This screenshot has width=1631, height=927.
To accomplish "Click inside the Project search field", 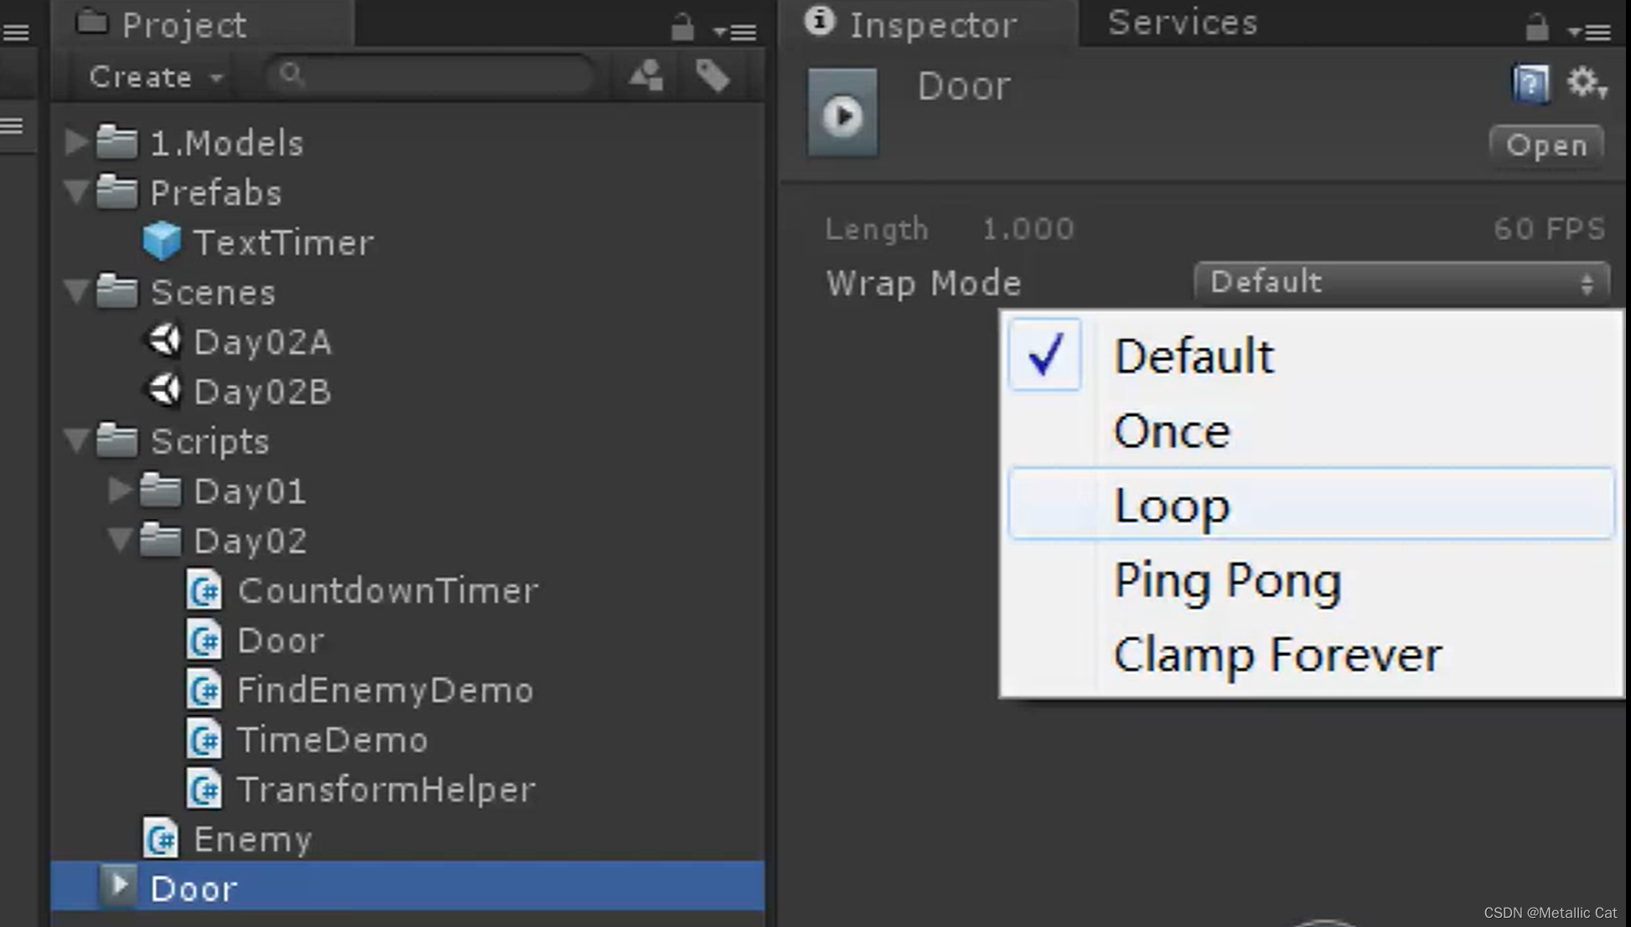I will click(x=427, y=75).
